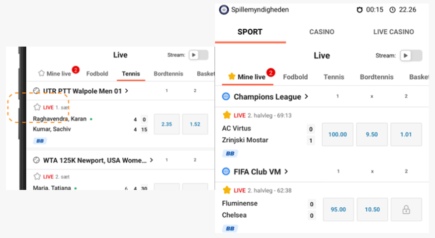Expand UTR PTT Walpole Men 01 chevron

tap(126, 91)
